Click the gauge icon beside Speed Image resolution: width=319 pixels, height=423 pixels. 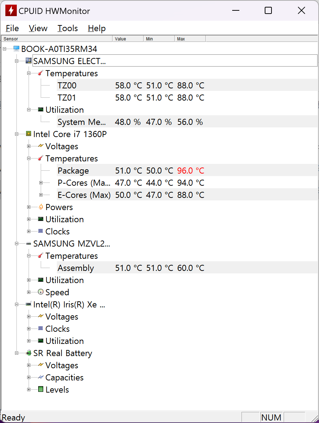pyautogui.click(x=41, y=292)
